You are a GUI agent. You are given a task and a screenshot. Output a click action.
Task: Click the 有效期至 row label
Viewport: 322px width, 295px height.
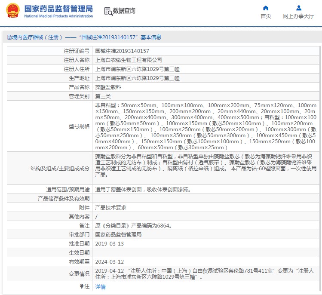point(79,262)
